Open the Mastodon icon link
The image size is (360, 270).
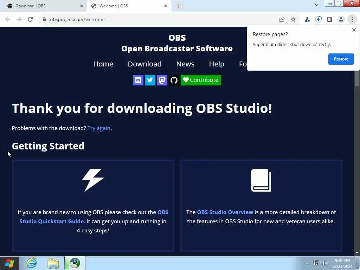[162, 80]
